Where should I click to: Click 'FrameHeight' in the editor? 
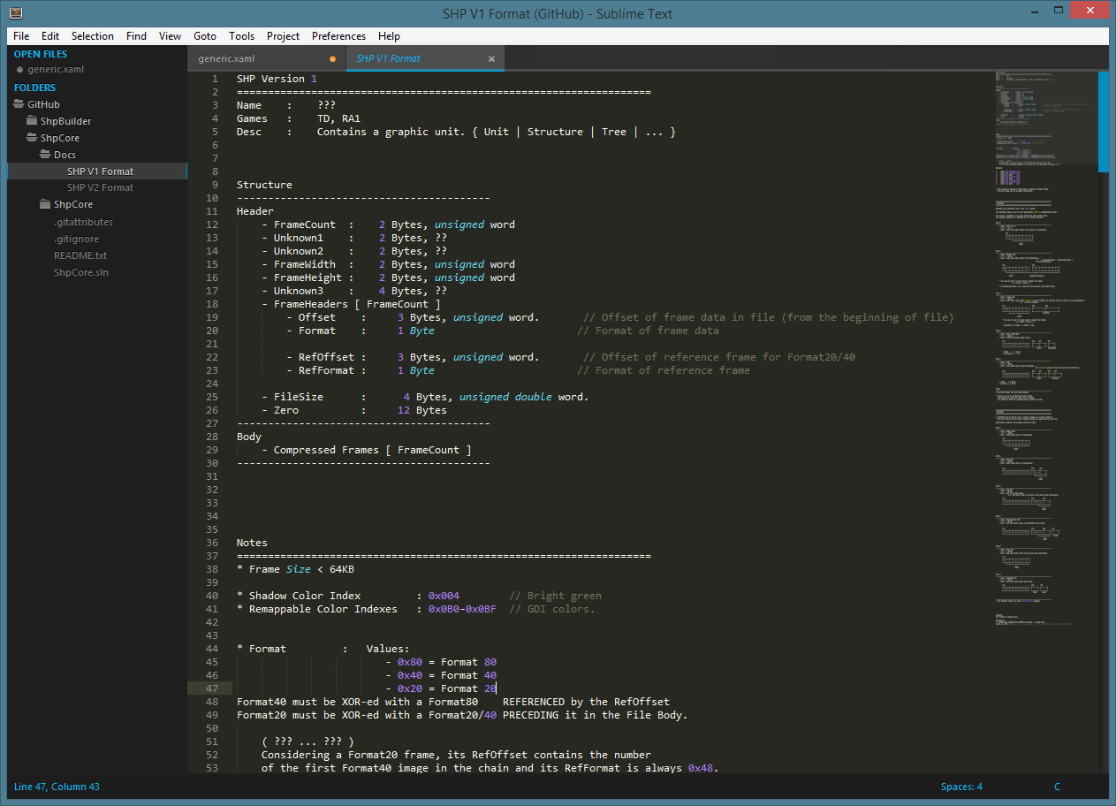[x=307, y=278]
